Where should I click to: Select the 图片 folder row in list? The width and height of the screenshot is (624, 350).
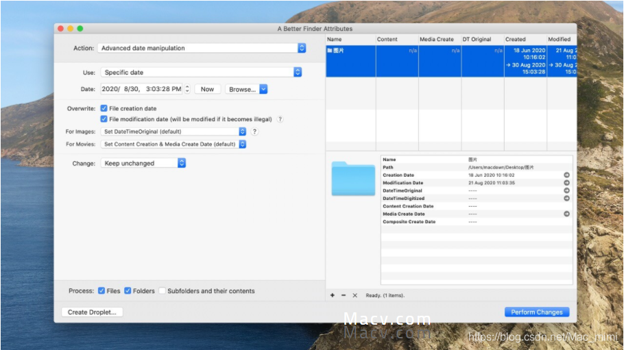coord(451,61)
